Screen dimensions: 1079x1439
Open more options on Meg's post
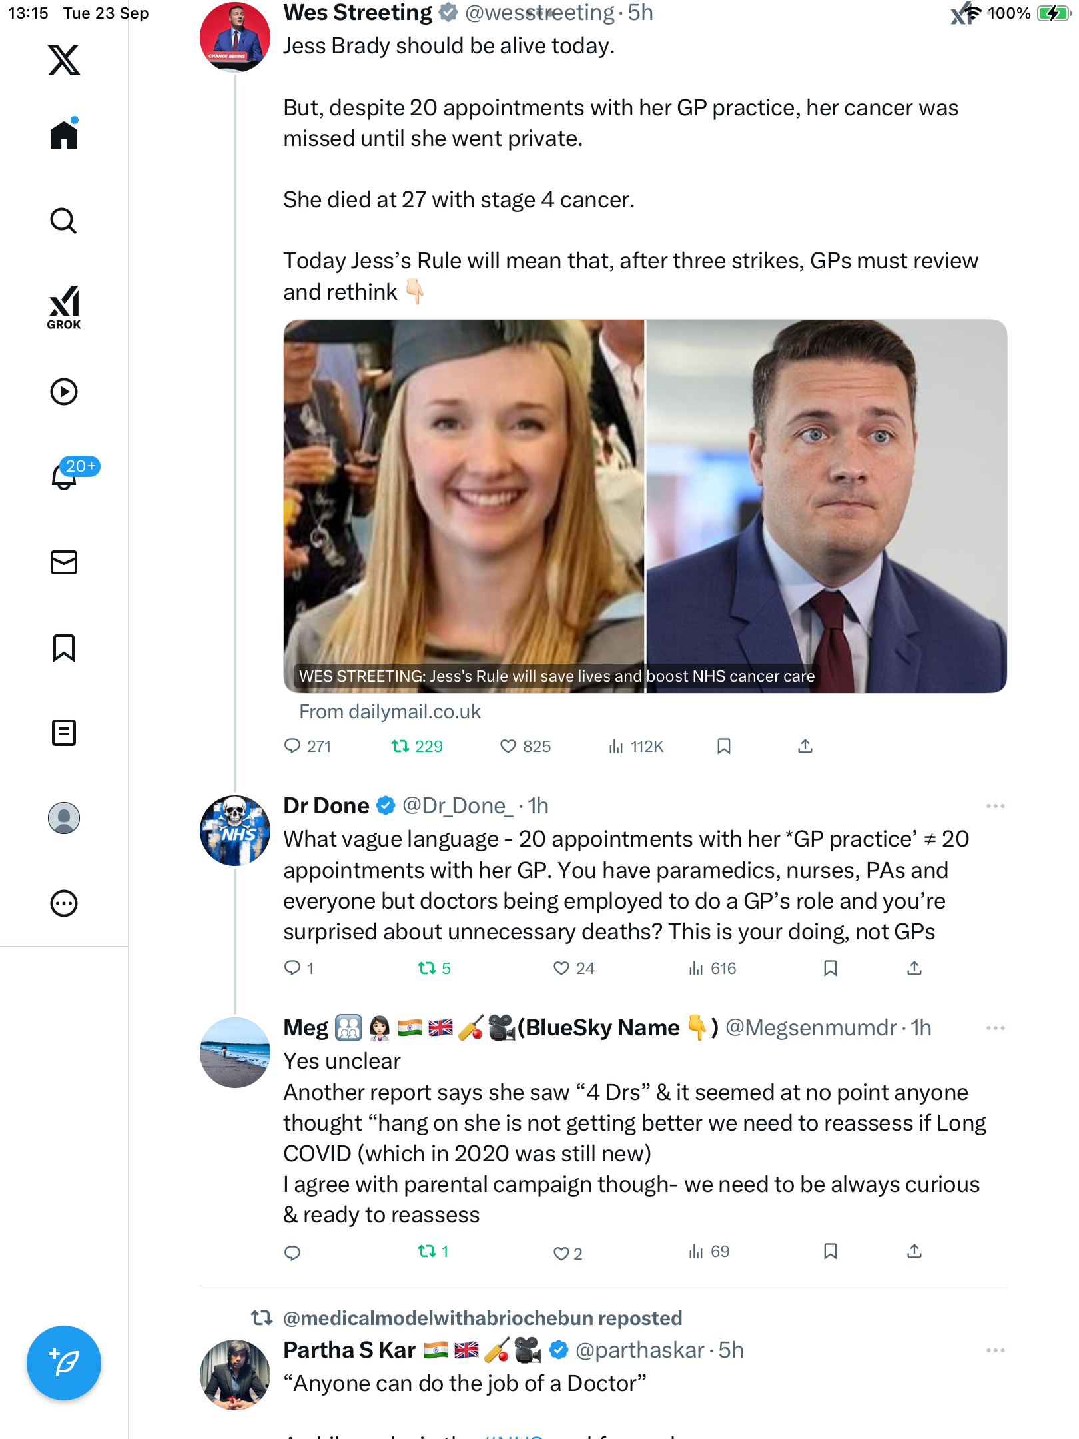(995, 1028)
